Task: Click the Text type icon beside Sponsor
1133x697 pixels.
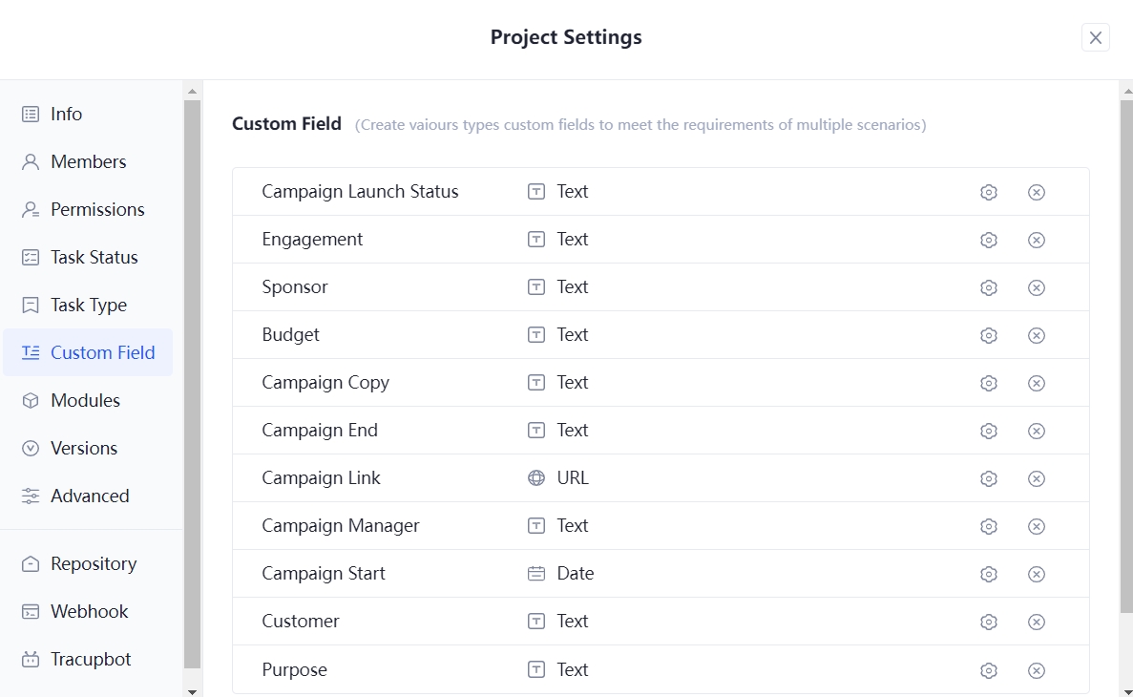Action: point(535,287)
